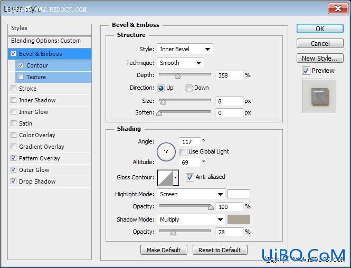Open the Outer Glow settings entry
This screenshot has width=351, height=268.
[x=34, y=170]
